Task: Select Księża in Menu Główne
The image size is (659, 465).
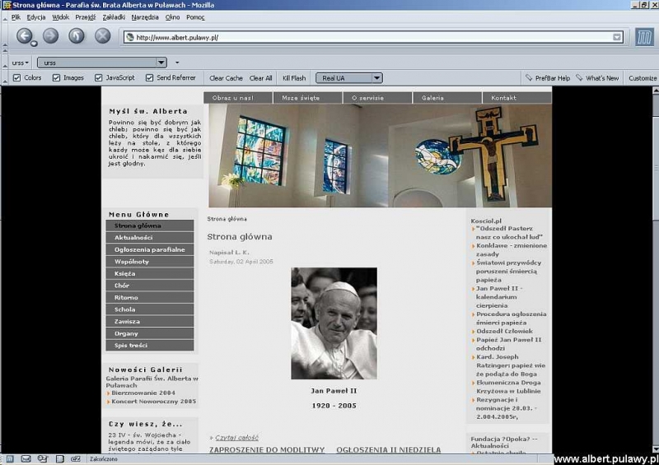Action: tap(150, 273)
